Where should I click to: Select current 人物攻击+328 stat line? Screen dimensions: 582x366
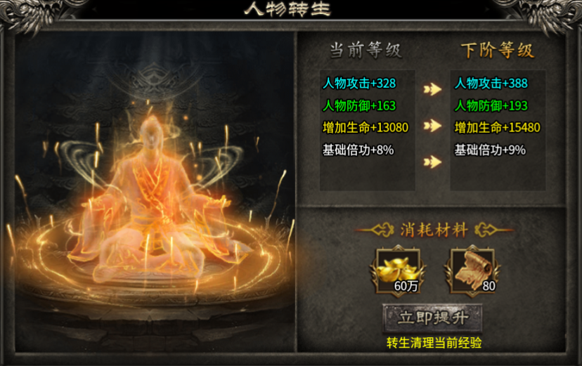(359, 84)
